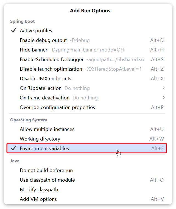Select Disable JMX endpoints
The width and height of the screenshot is (176, 209).
(45, 79)
